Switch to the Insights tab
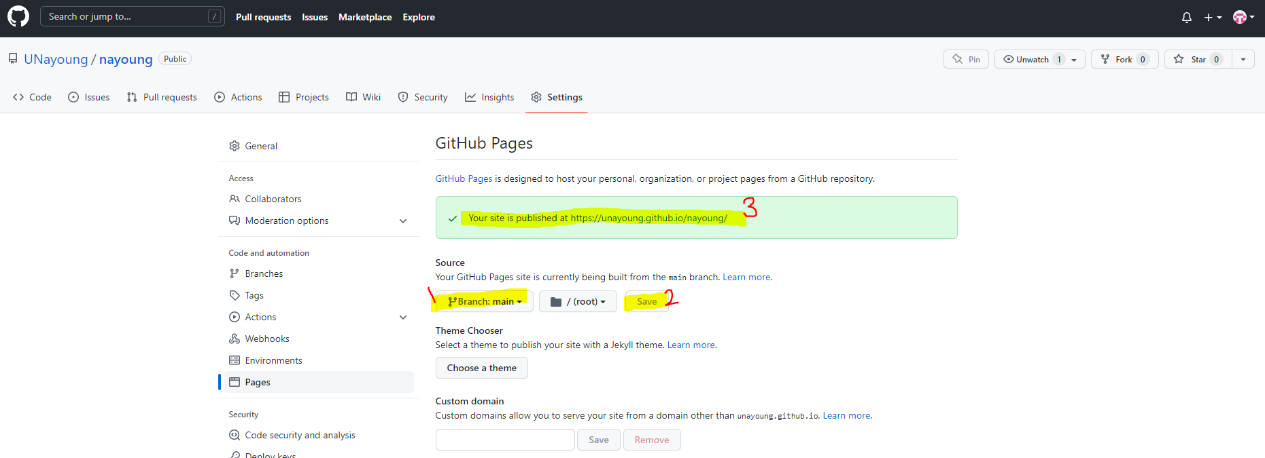 pos(489,97)
